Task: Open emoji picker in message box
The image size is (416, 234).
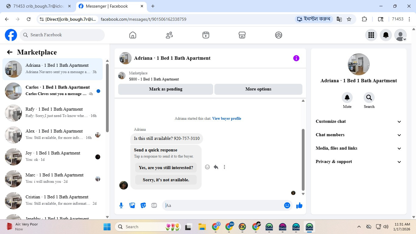Action: (x=287, y=205)
